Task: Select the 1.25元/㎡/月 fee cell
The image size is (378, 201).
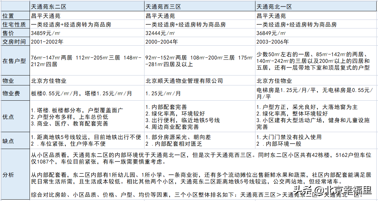Action: tap(200, 93)
